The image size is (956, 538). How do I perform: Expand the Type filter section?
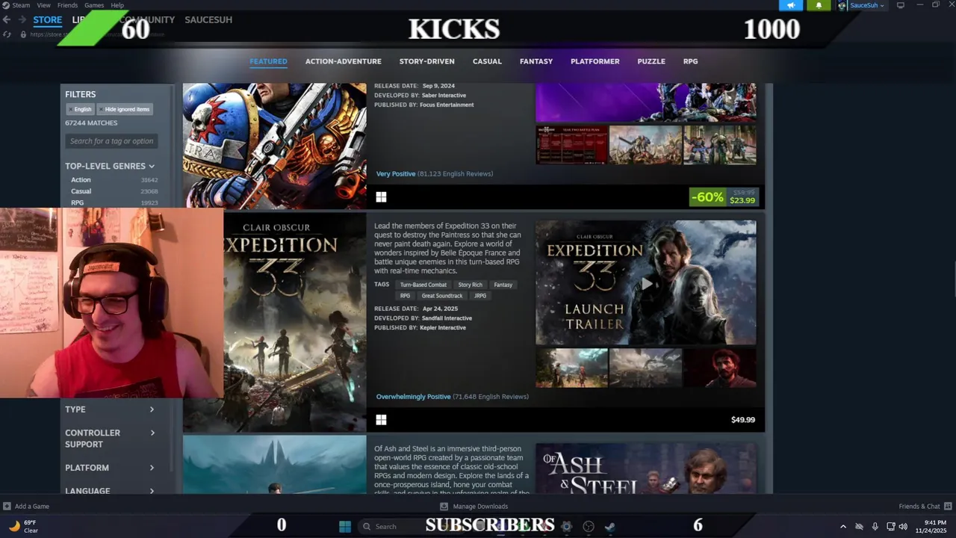[110, 409]
